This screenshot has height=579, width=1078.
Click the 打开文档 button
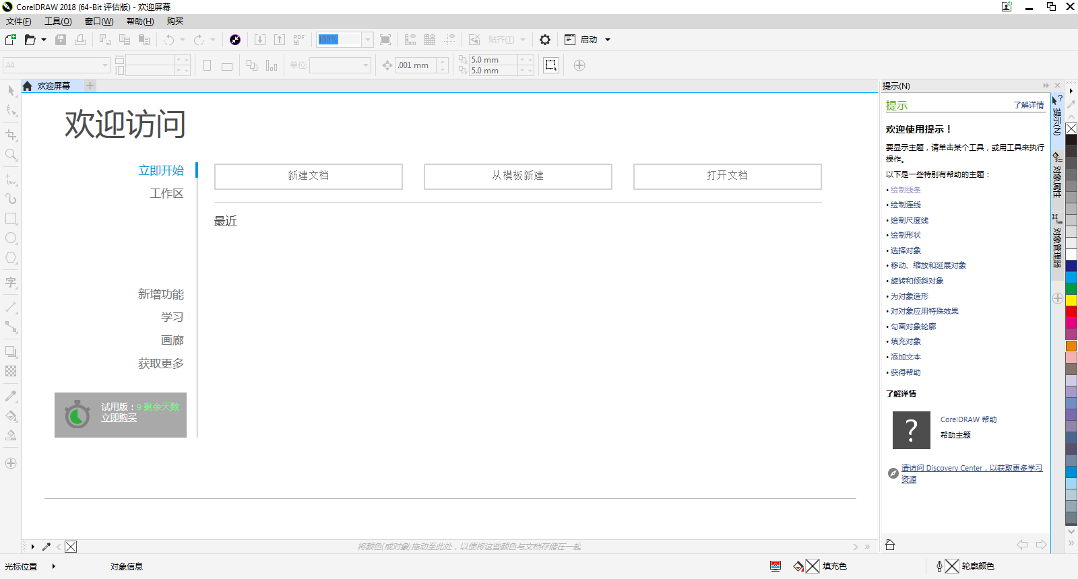pos(728,176)
